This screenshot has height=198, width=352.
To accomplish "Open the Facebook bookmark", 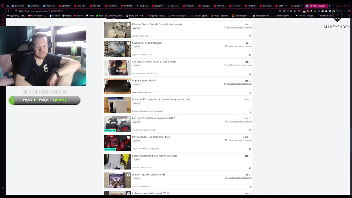I will [55, 16].
